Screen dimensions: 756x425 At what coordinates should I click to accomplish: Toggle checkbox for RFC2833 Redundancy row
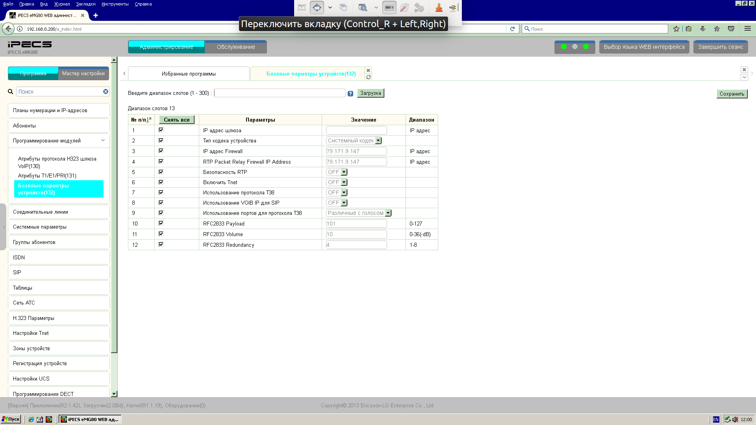[x=161, y=244]
